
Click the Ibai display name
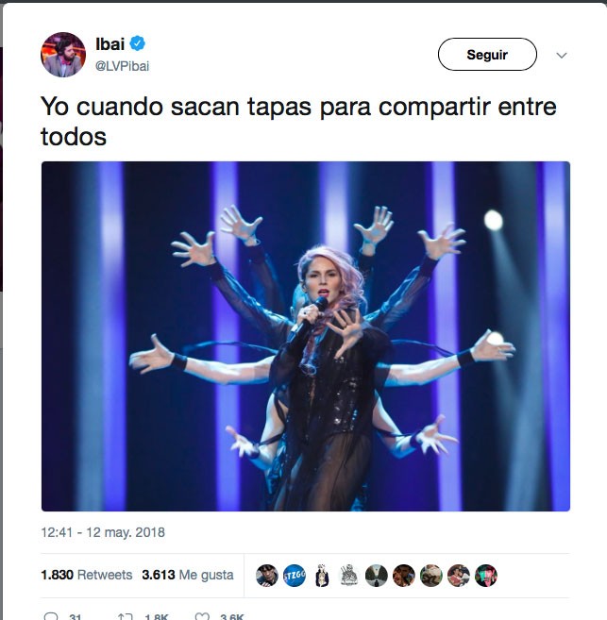click(110, 43)
